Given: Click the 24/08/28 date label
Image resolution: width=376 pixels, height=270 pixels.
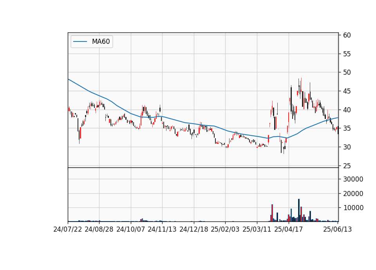Looking at the screenshot, I should point(99,229).
